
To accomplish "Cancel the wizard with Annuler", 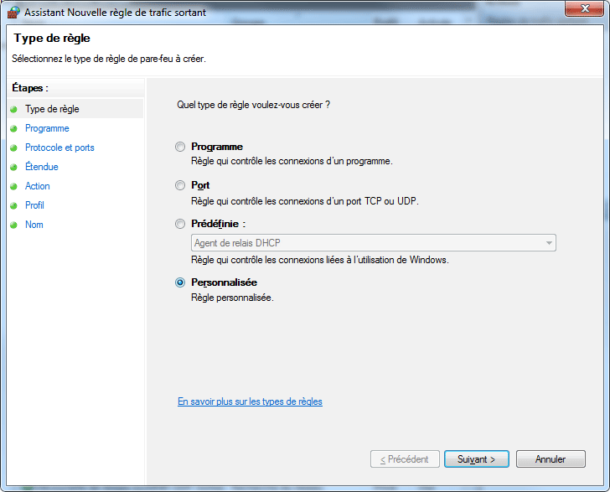I will click(551, 459).
